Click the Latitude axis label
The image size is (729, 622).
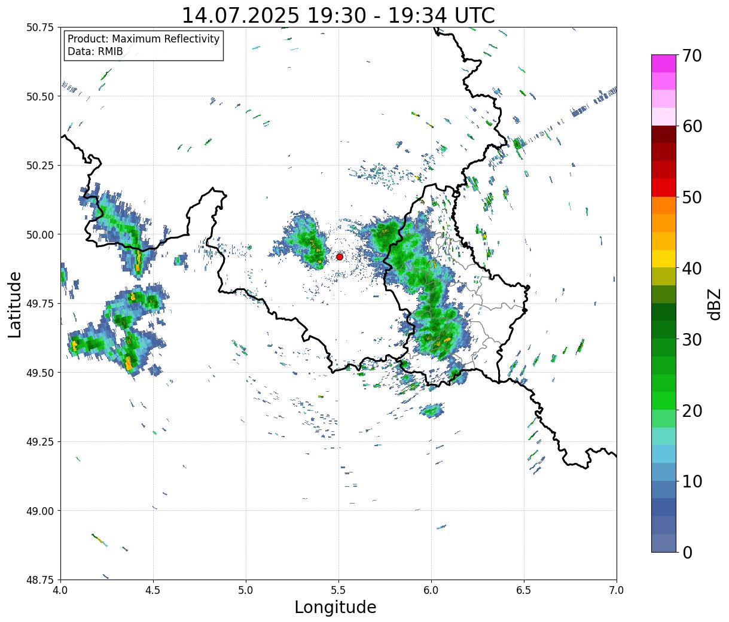tap(15, 304)
